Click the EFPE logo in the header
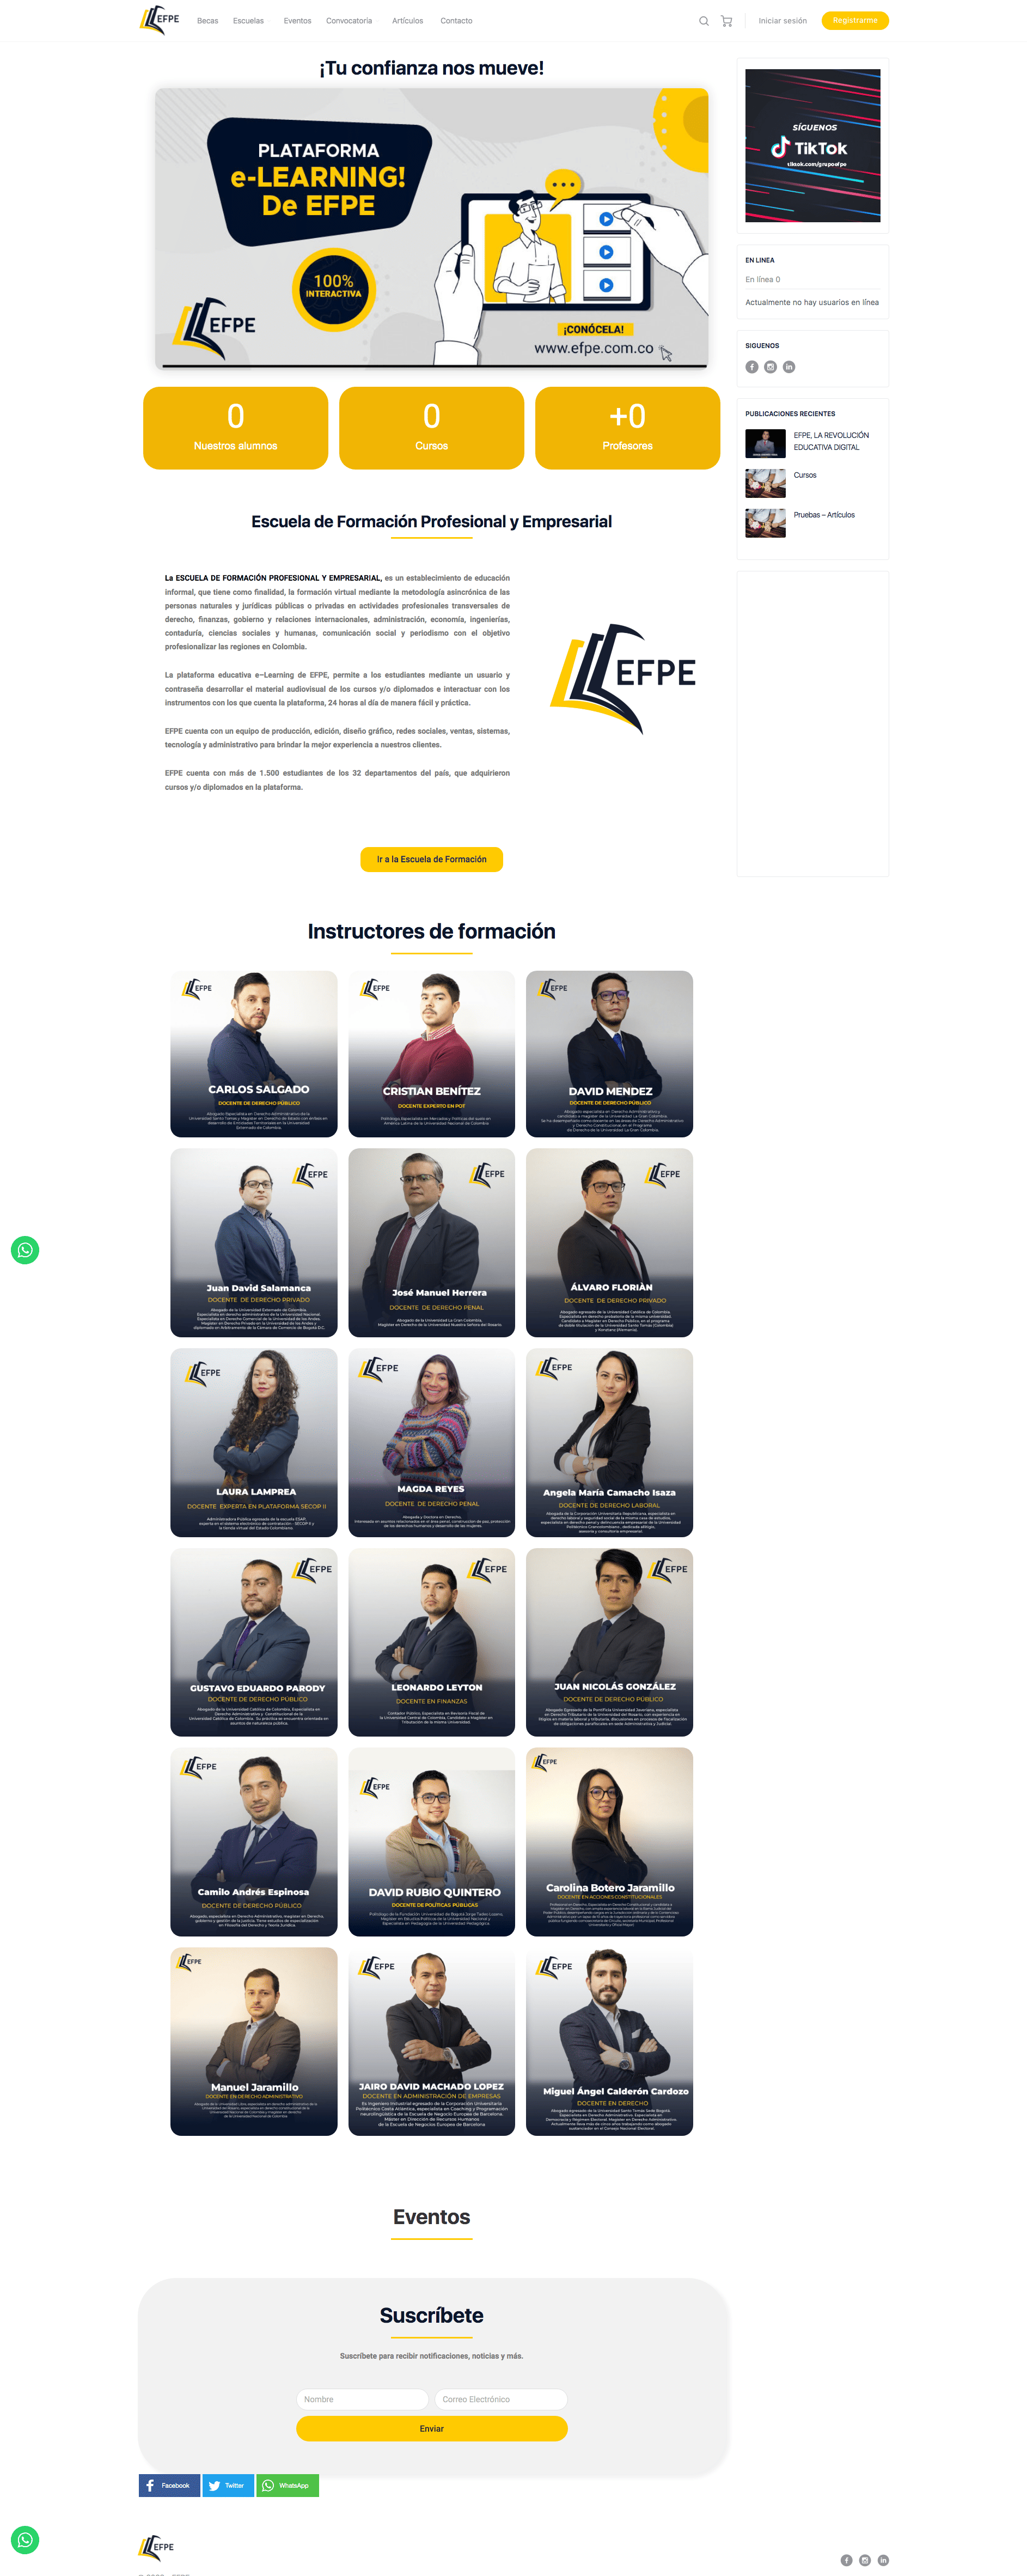The height and width of the screenshot is (2576, 1027). 160,20
